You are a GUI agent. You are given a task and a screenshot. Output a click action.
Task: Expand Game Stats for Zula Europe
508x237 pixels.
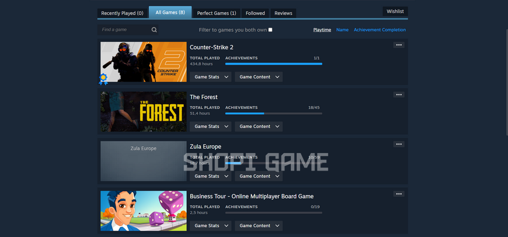(x=211, y=176)
